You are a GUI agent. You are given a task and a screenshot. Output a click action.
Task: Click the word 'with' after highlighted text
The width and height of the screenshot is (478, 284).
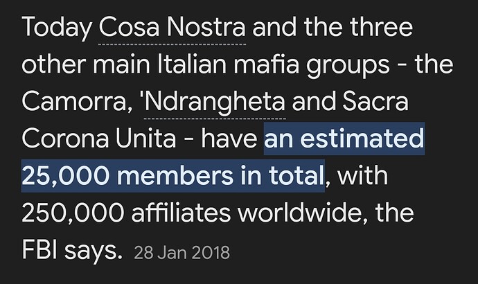[362, 175]
